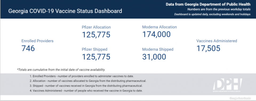This screenshot has height=101, width=256.
Task: Click the Pfizer Shipped label
Action: coord(94,49)
